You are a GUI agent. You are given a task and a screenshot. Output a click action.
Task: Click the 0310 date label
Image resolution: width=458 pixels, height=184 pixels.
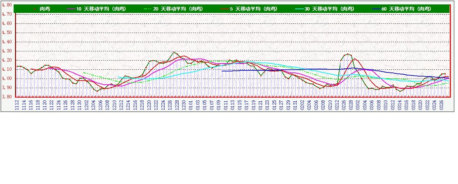[x=386, y=104]
